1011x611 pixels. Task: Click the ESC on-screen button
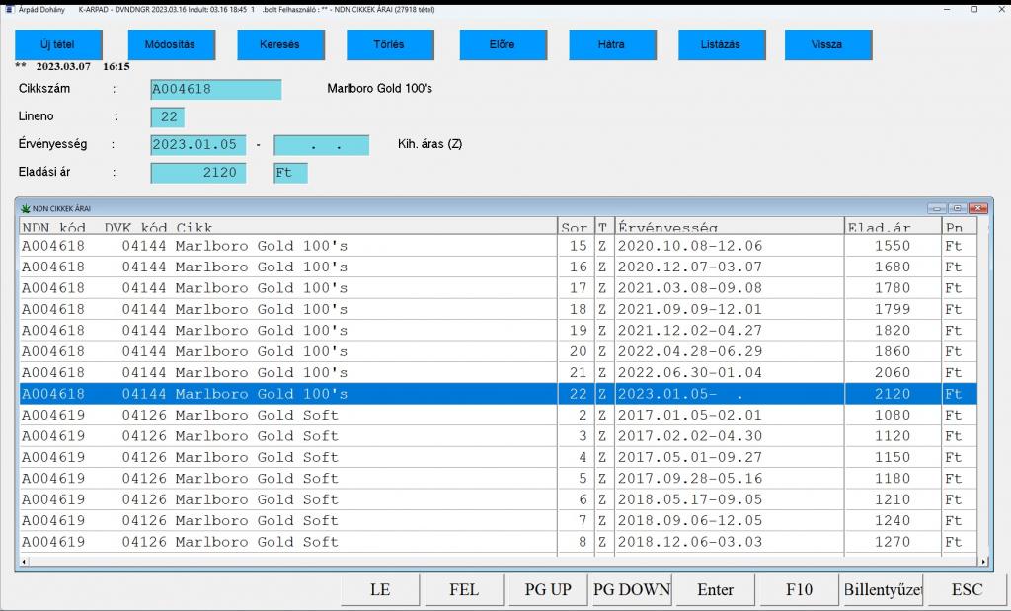click(x=967, y=589)
